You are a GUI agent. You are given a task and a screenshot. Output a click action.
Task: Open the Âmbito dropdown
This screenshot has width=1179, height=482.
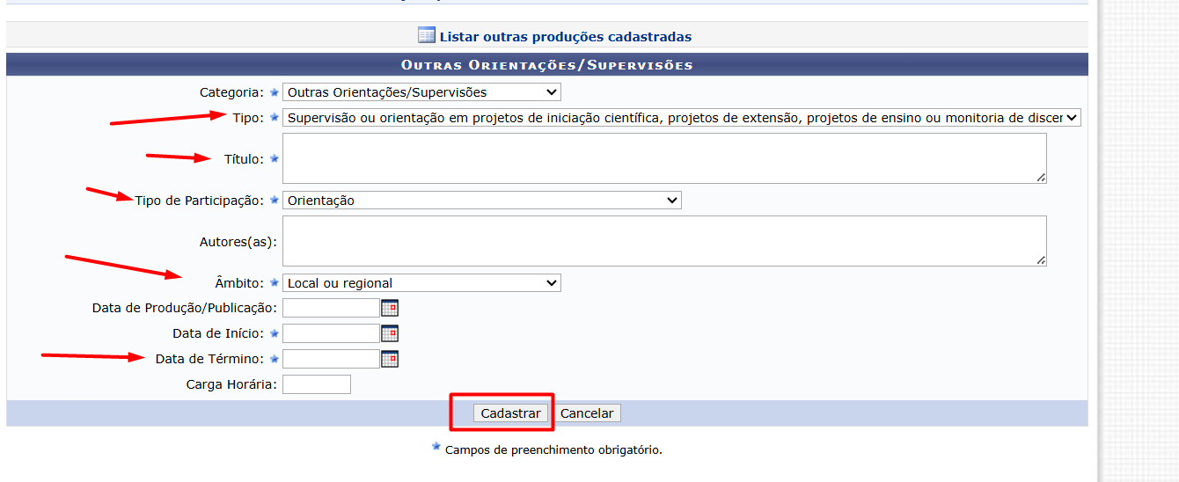(x=421, y=283)
